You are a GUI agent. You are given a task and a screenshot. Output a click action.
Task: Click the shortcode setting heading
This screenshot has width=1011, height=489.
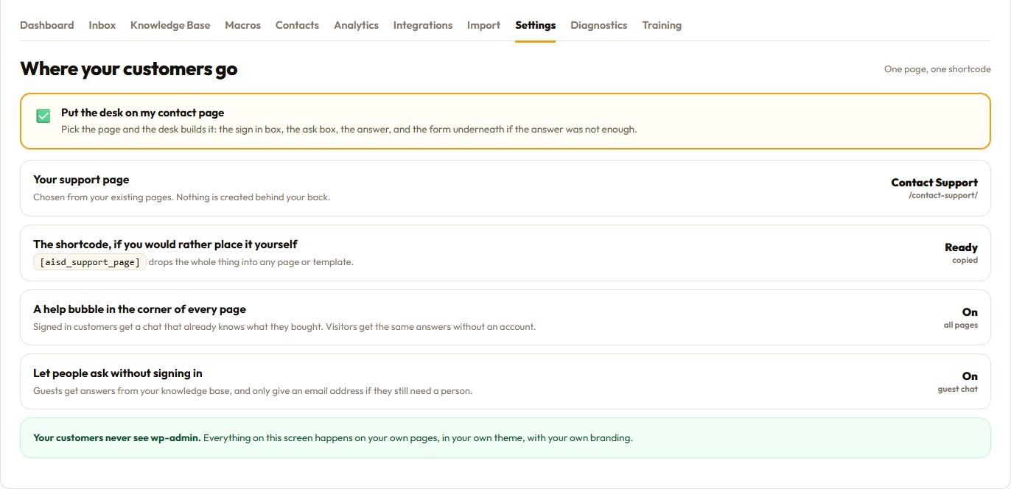pyautogui.click(x=165, y=245)
